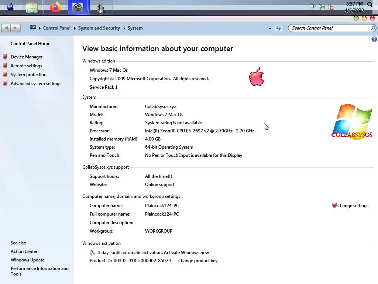Click the 64-bit Operating System value
This screenshot has width=378, height=284.
point(169,147)
